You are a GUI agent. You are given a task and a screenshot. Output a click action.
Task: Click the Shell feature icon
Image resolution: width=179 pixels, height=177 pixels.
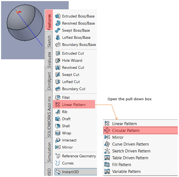[58, 126]
